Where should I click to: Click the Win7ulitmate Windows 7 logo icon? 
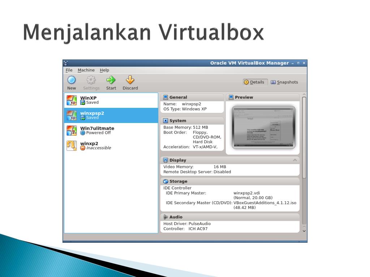(x=72, y=130)
